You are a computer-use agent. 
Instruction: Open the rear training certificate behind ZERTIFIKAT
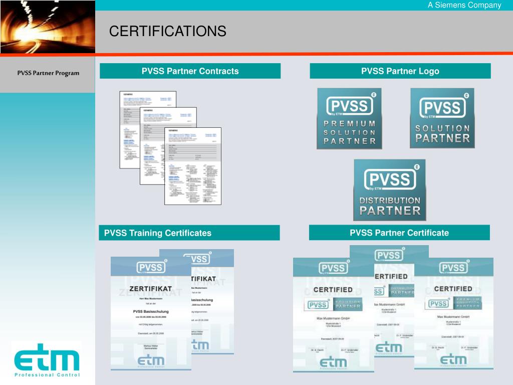pos(212,301)
